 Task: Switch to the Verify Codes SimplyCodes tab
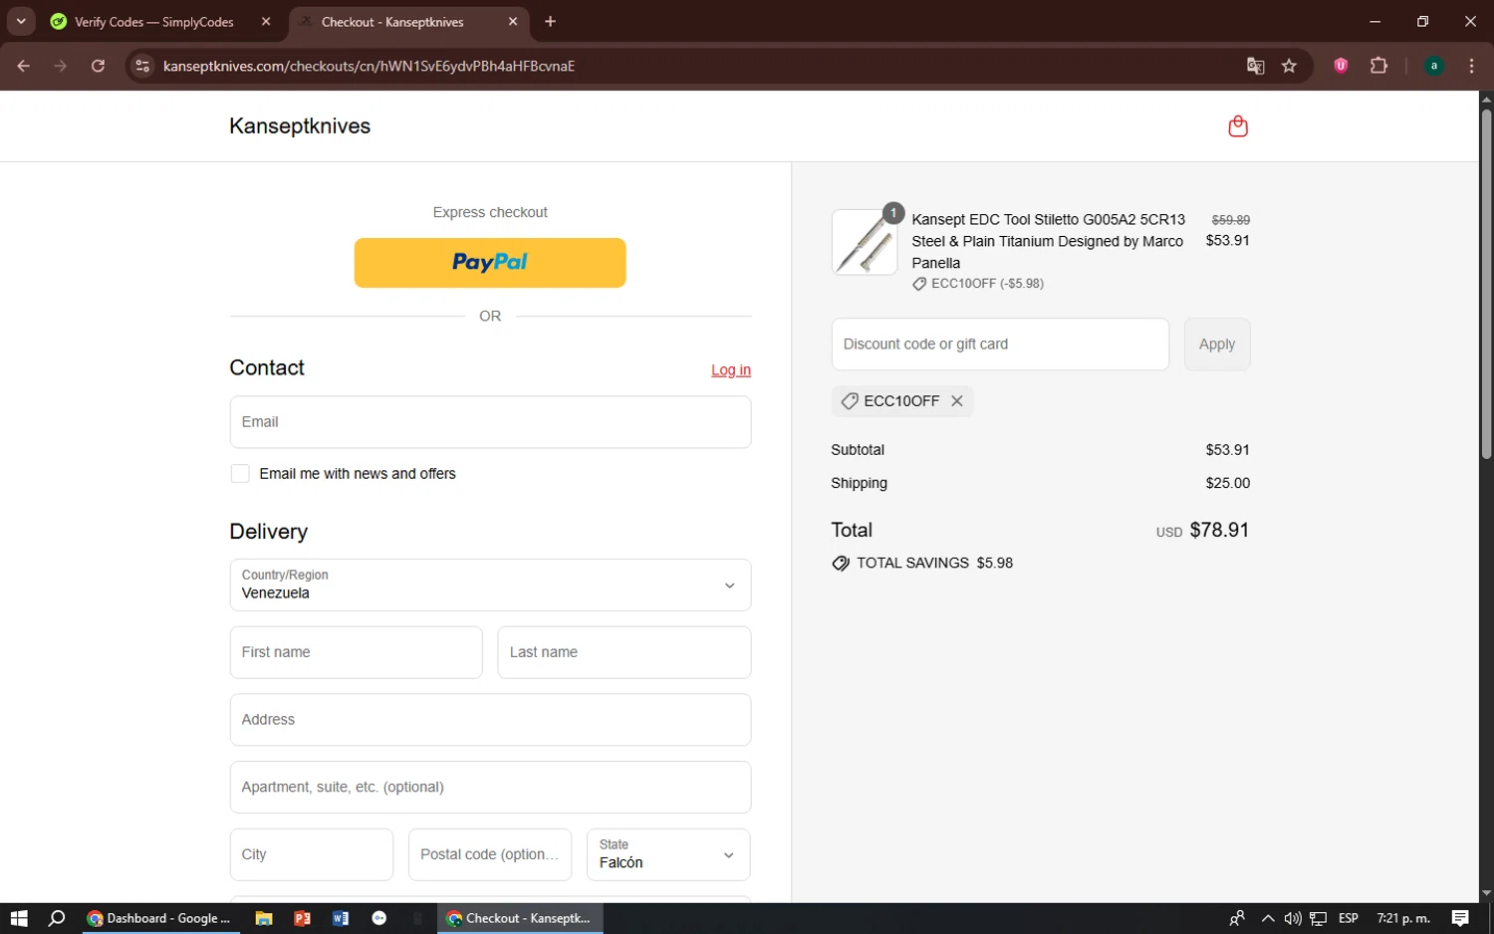coord(154,22)
